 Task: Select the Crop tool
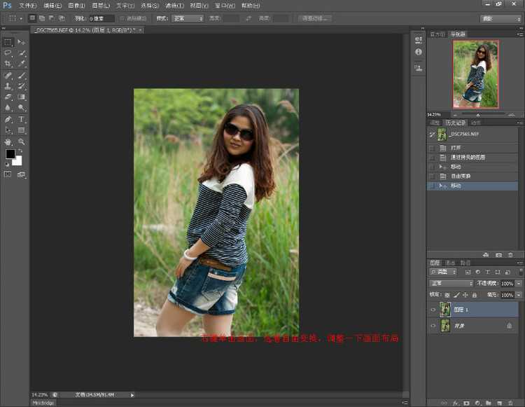pos(8,63)
